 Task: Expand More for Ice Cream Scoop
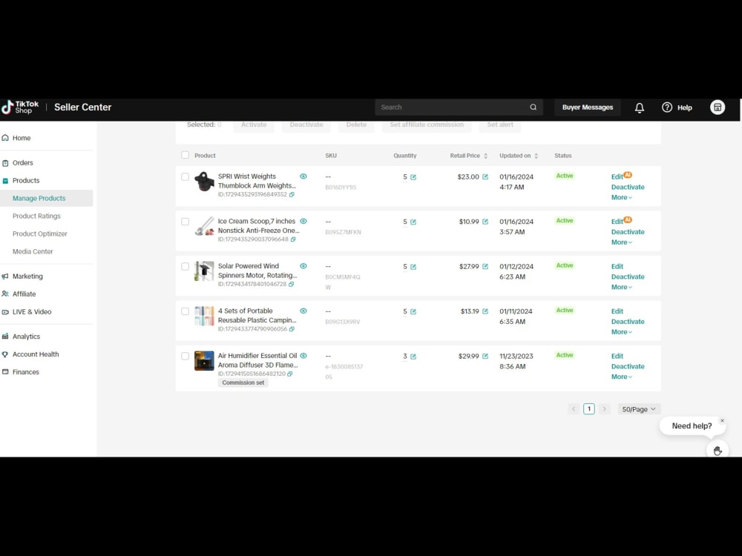click(x=621, y=242)
